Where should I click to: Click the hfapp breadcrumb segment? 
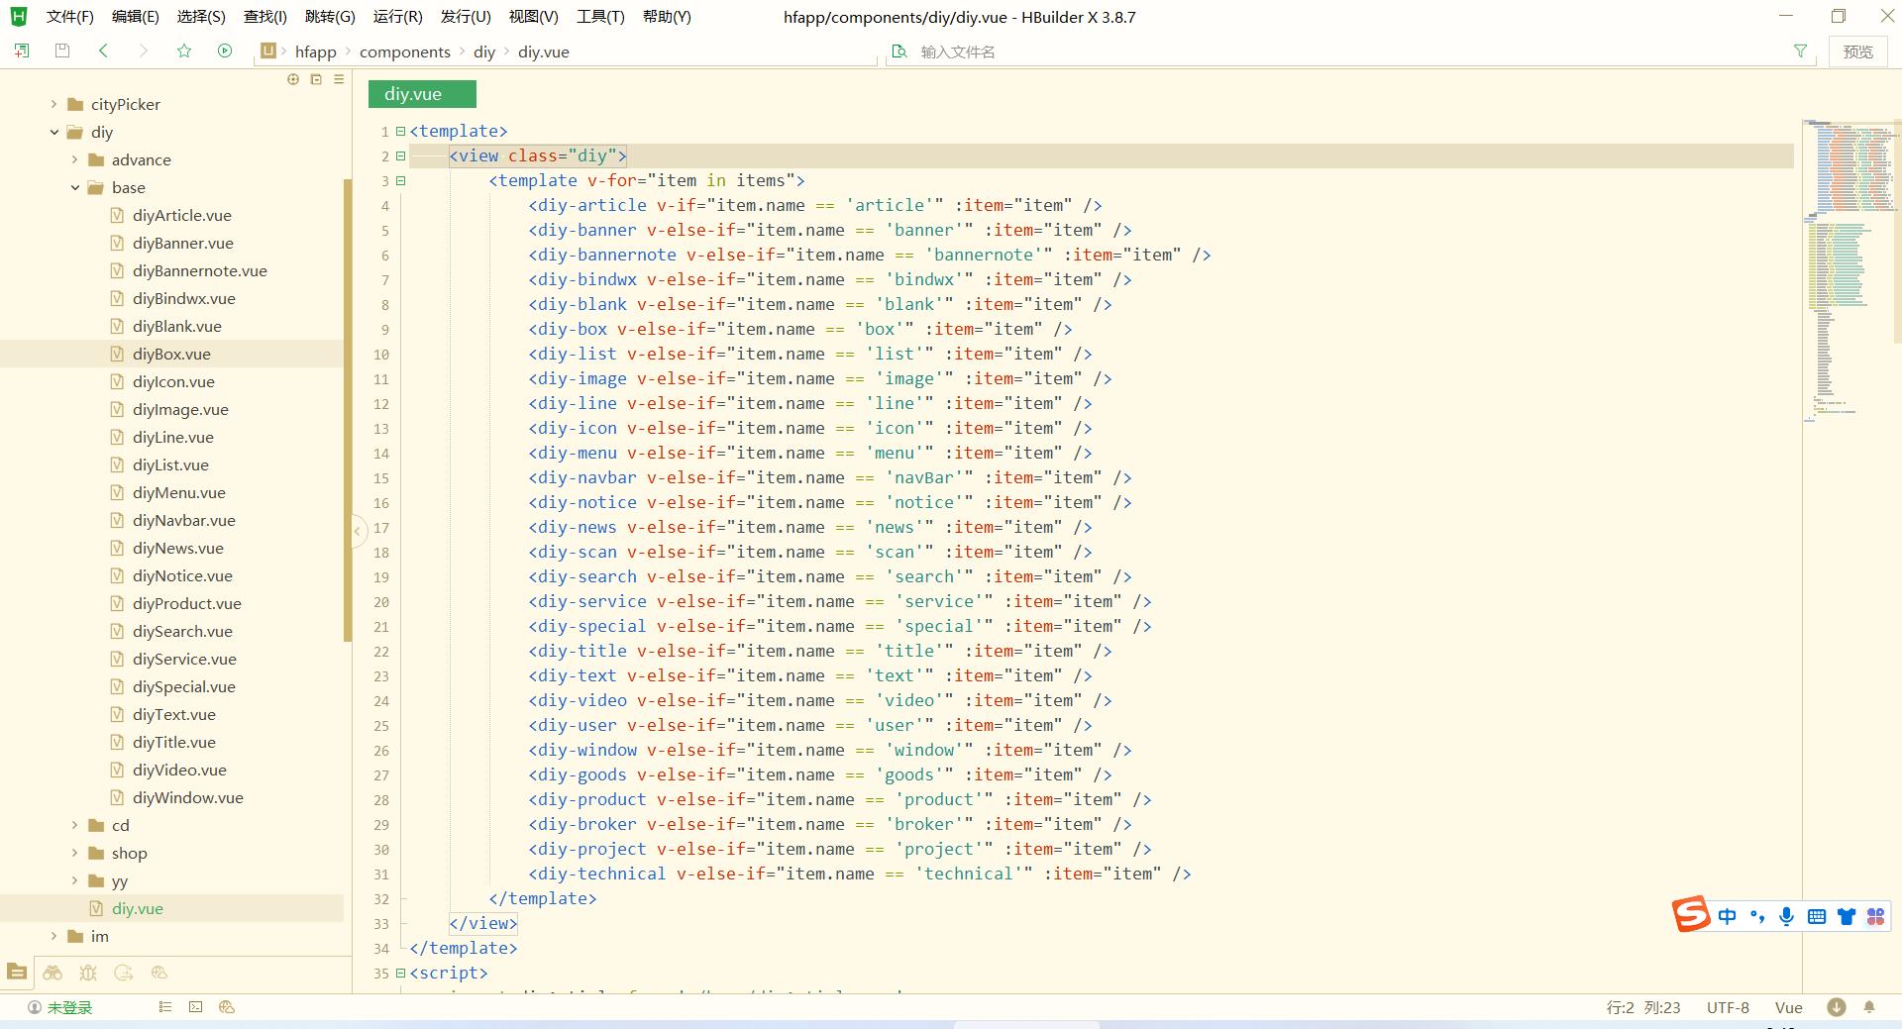click(x=315, y=51)
